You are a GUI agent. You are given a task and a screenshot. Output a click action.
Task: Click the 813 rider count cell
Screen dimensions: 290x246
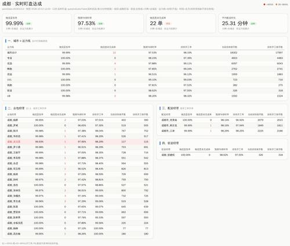pyautogui.click(x=146, y=168)
